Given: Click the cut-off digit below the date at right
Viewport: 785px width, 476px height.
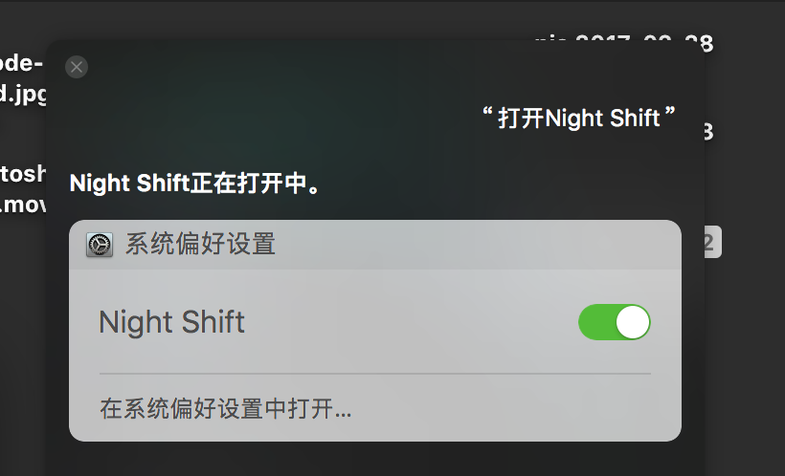Looking at the screenshot, I should (708, 132).
